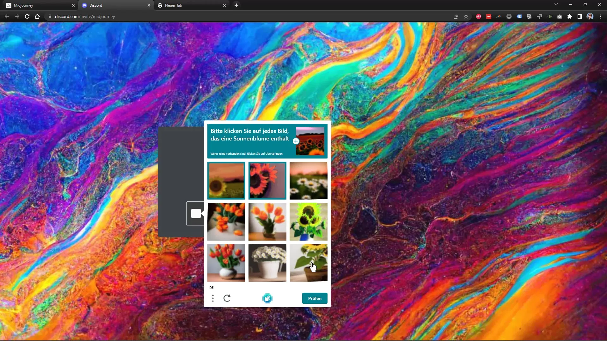Click the tulips on wooden table image
The height and width of the screenshot is (341, 607).
click(x=267, y=222)
